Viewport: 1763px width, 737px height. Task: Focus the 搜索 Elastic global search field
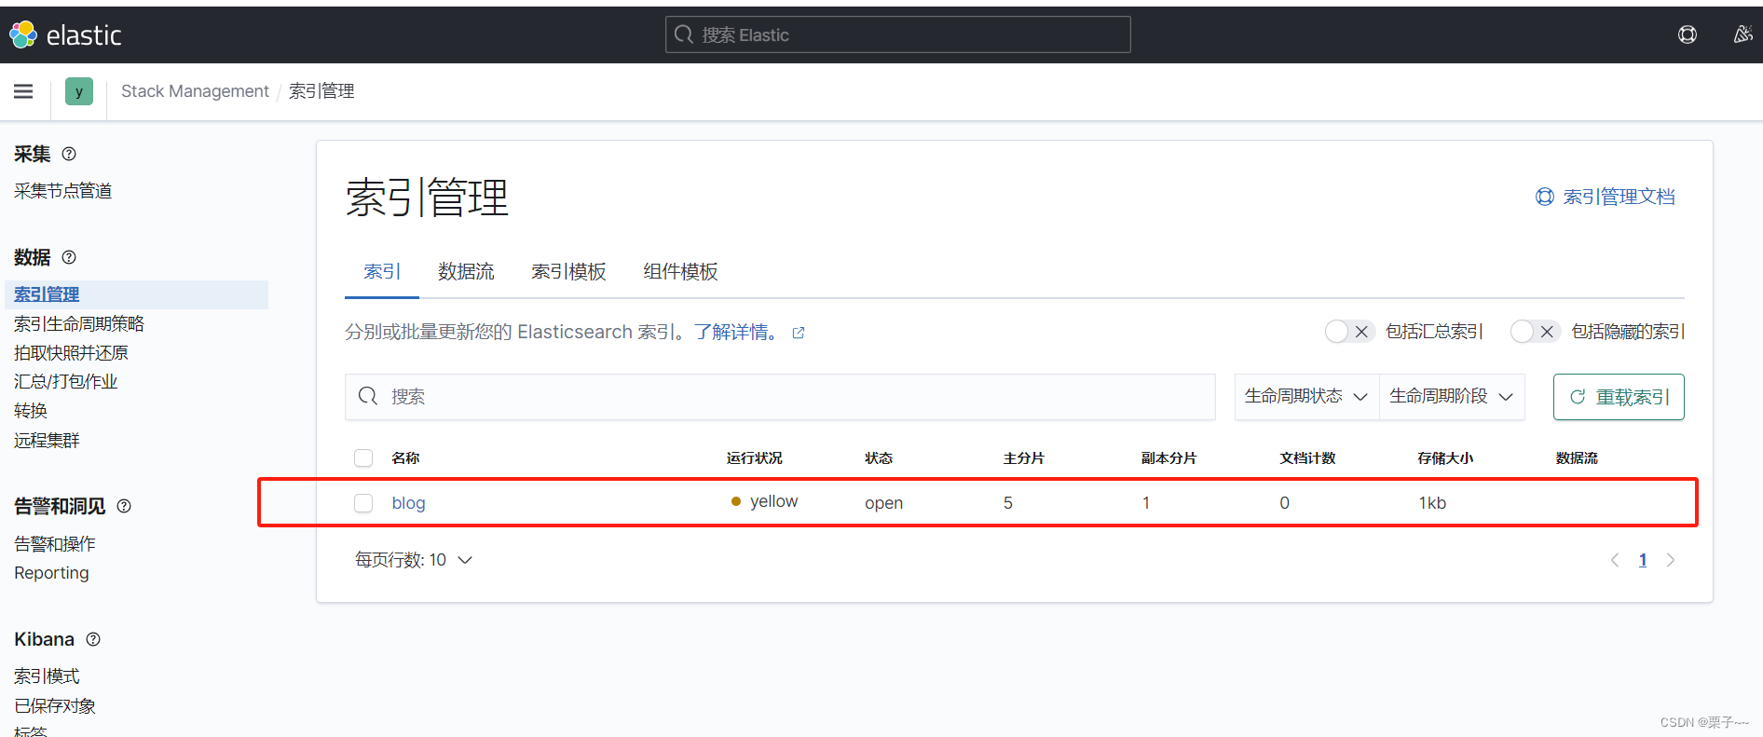[898, 34]
